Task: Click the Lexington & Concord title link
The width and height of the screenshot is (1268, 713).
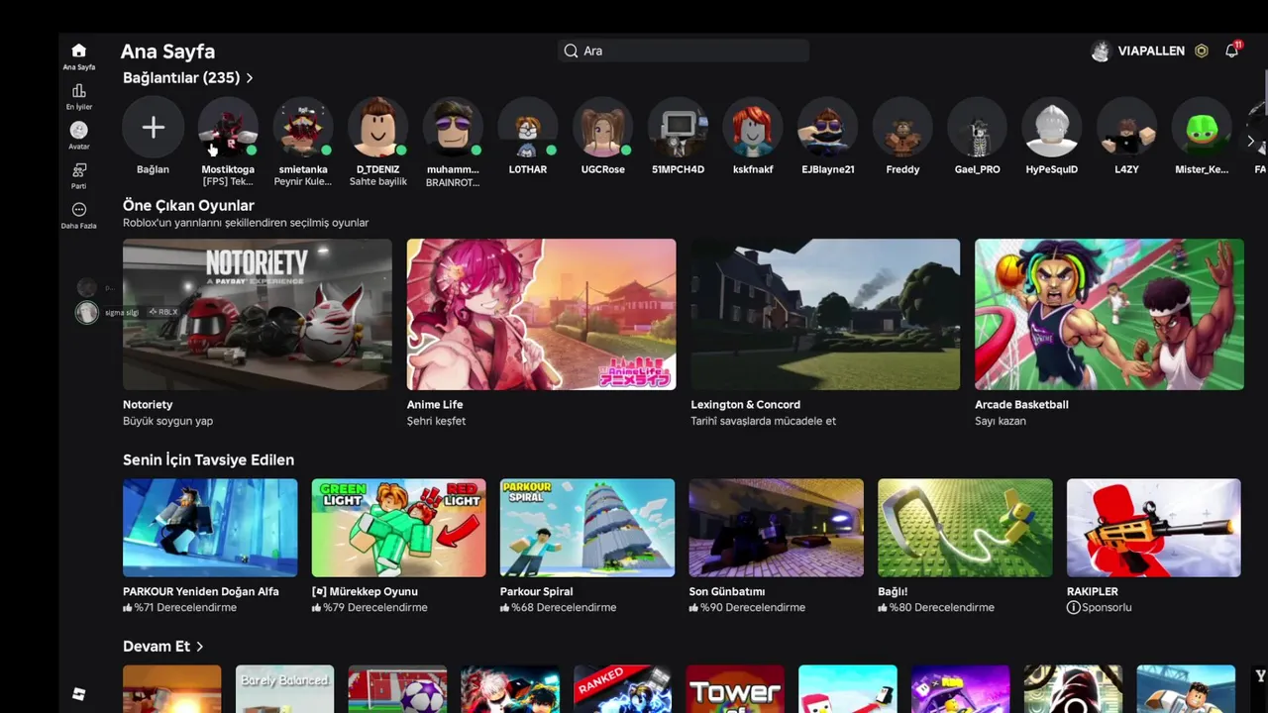Action: coord(745,404)
